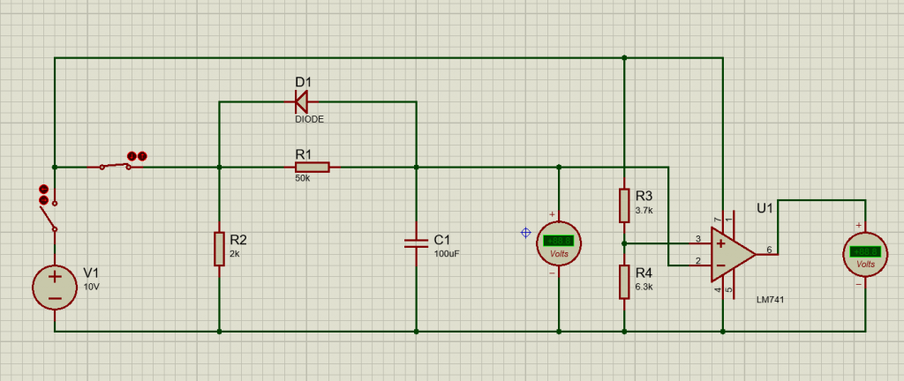Select the R3 3.7k resistor body

coord(624,205)
